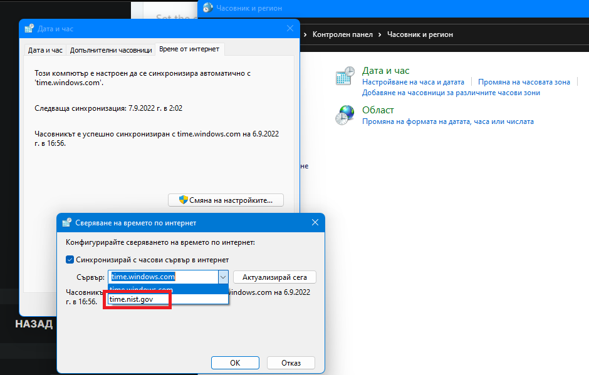Screen dimensions: 589x375
Task: Click the Дата и час calendar-clock icon in Control Panel
Action: pyautogui.click(x=345, y=76)
